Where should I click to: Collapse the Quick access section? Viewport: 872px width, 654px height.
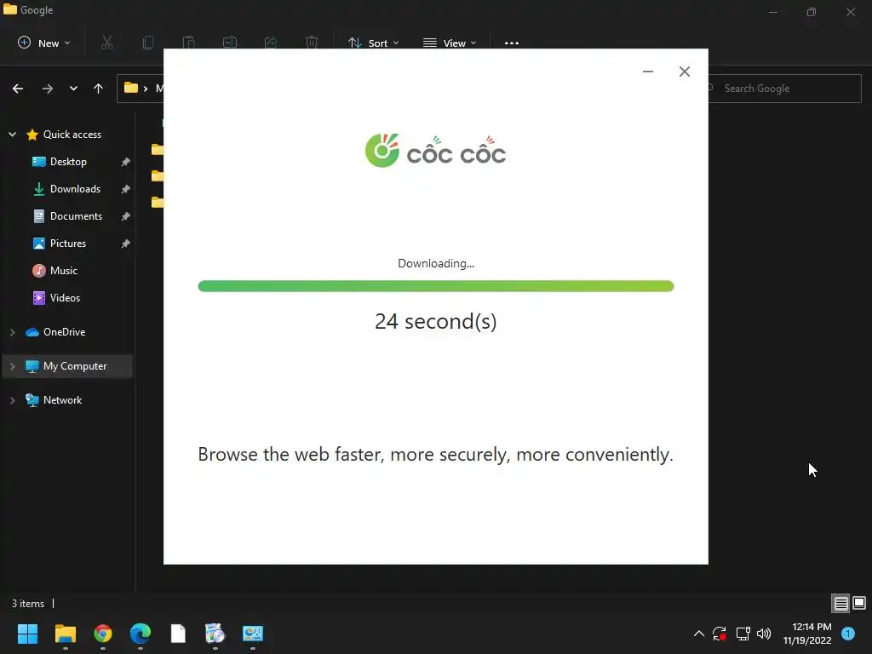tap(12, 135)
